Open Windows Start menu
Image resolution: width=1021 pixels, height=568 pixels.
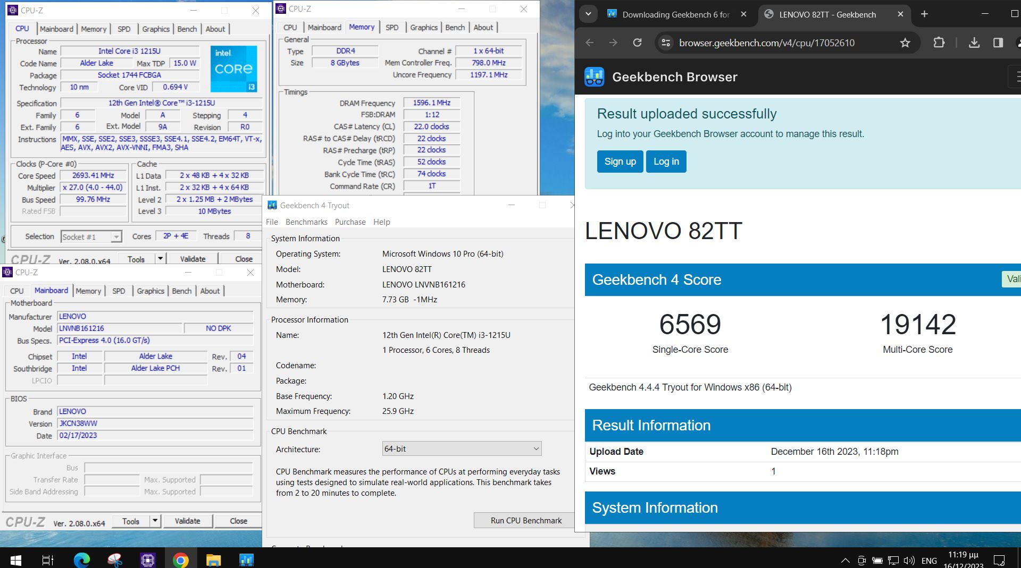[x=16, y=559]
